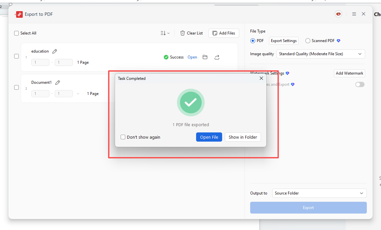
Task: Expand the Image quality dropdown
Action: (320, 54)
